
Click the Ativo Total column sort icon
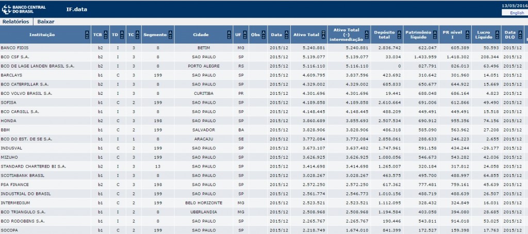pyautogui.click(x=323, y=35)
